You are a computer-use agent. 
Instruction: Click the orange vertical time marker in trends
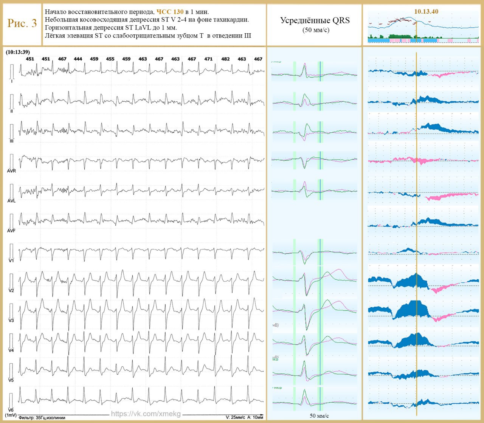tap(416, 234)
